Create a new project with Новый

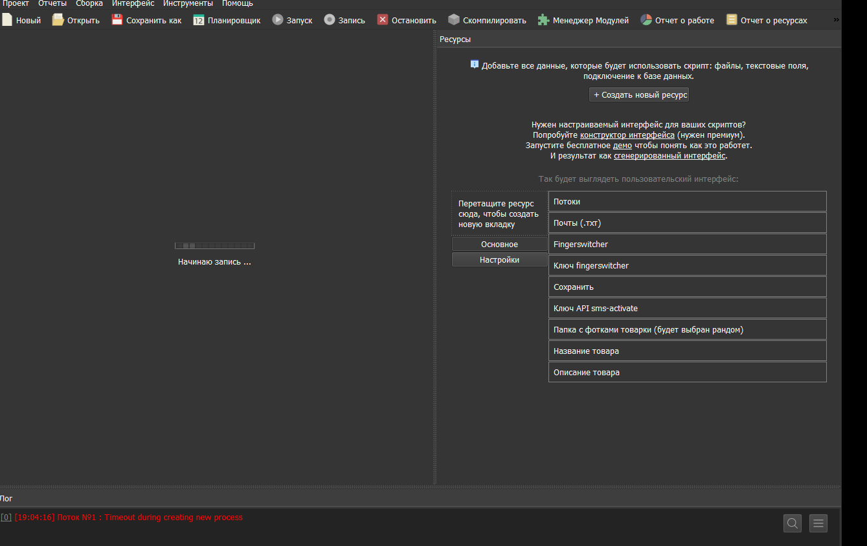22,19
